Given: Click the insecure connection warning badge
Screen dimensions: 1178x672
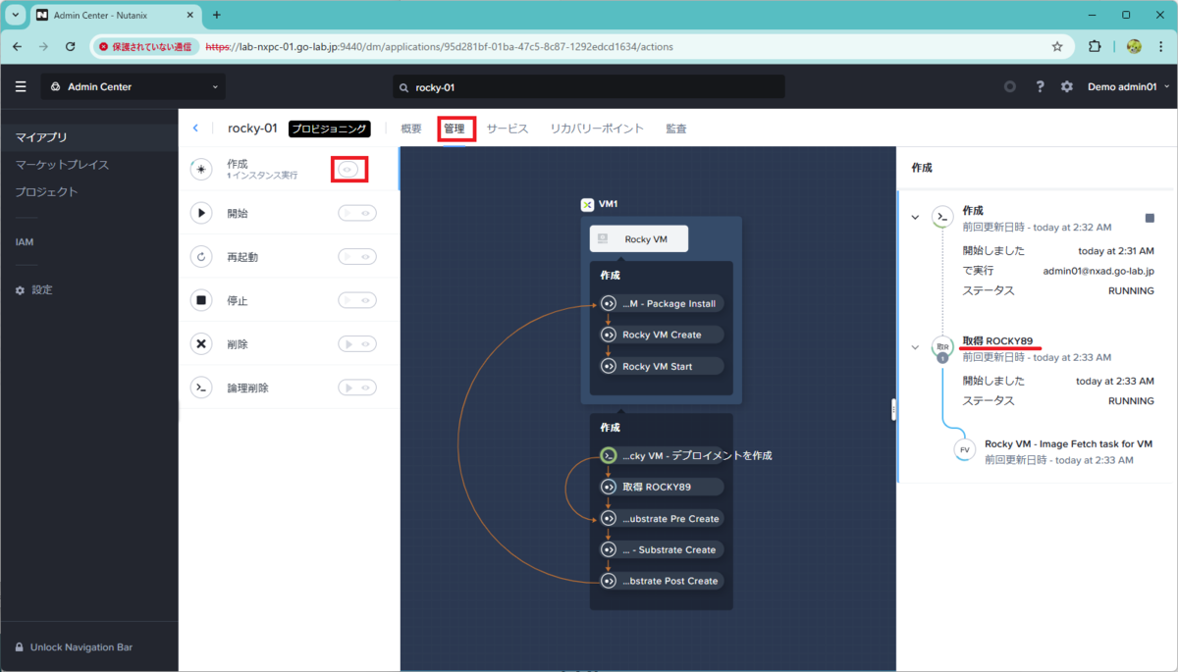Looking at the screenshot, I should coord(145,46).
